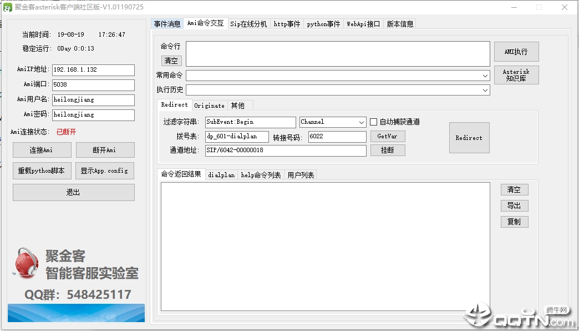The image size is (579, 331).
Task: Click the 显示App.config button
Action: tap(105, 171)
